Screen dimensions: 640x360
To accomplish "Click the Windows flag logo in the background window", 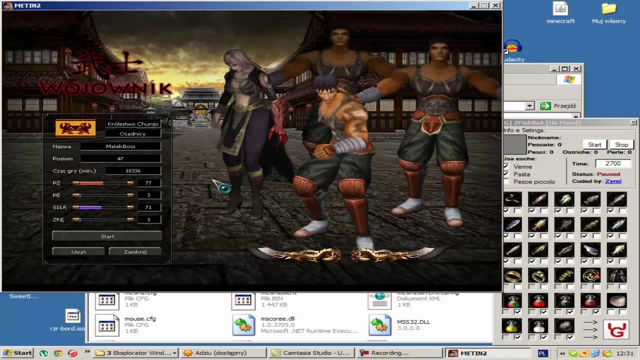I will coord(569,79).
